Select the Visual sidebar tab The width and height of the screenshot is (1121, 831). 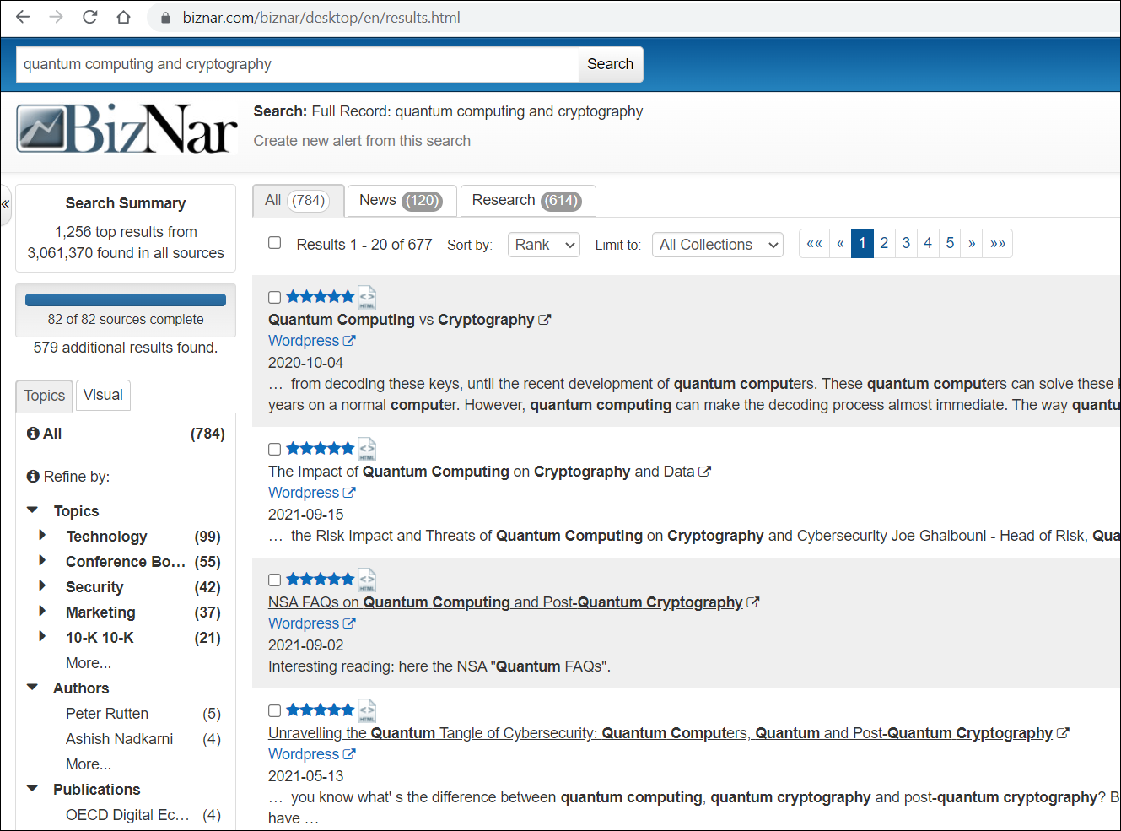(103, 395)
